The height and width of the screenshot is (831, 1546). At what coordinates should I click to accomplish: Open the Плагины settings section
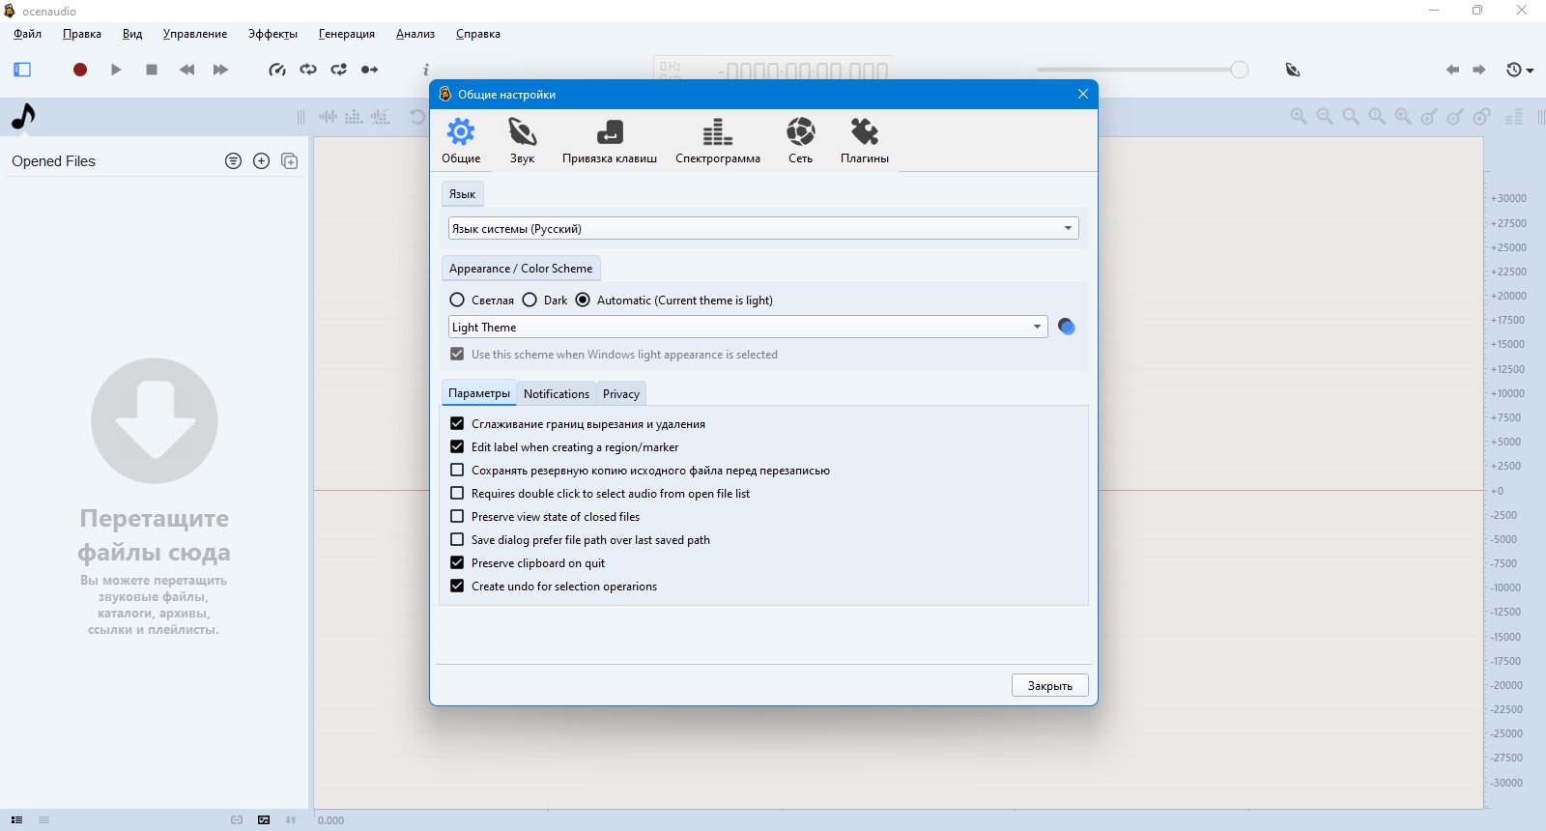(865, 141)
